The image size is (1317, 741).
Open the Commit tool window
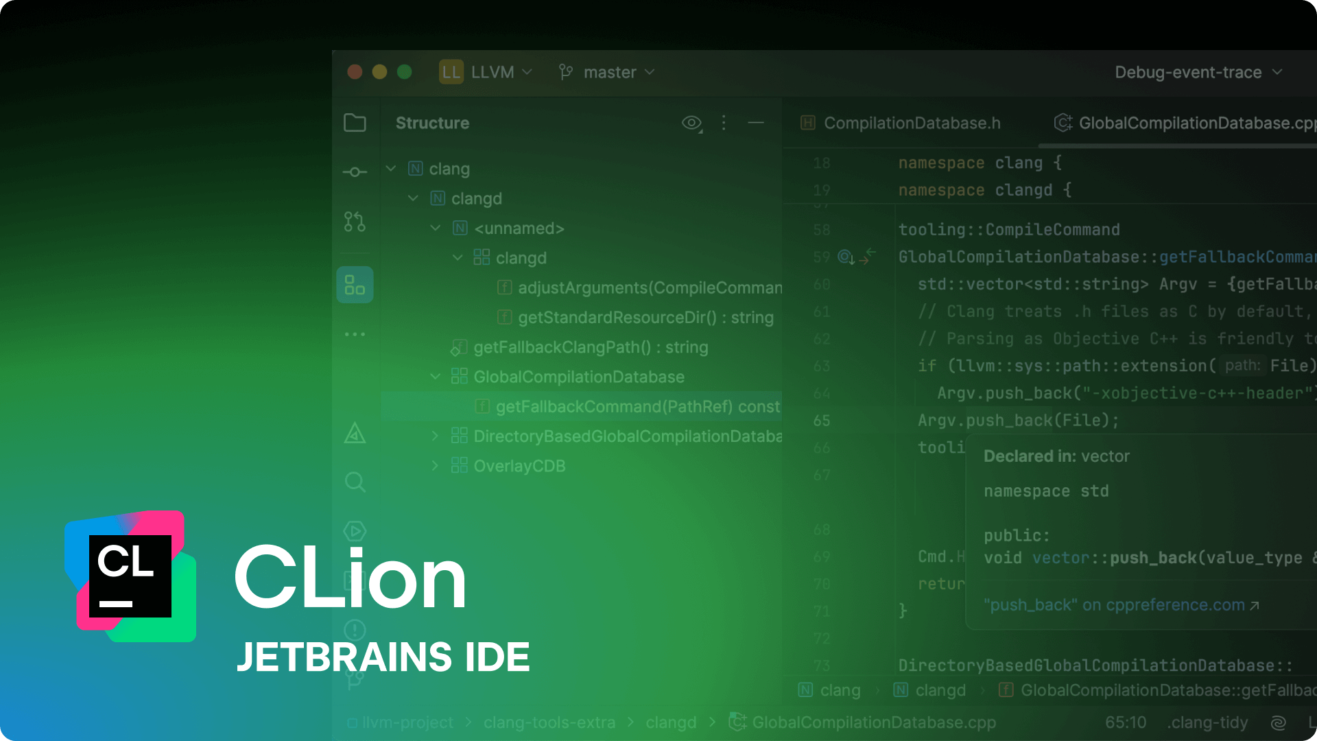[x=355, y=172]
